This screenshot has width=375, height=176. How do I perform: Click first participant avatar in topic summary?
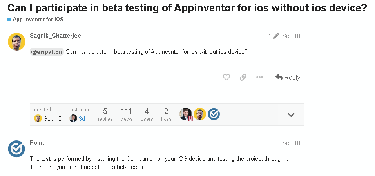186,114
